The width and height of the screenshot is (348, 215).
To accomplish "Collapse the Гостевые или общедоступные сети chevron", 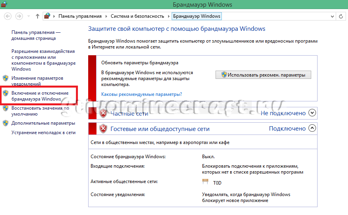I will pyautogui.click(x=312, y=129).
